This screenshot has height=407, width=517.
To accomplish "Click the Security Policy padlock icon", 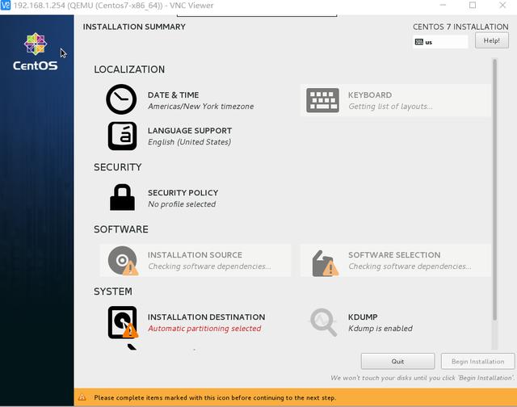I will (x=122, y=197).
